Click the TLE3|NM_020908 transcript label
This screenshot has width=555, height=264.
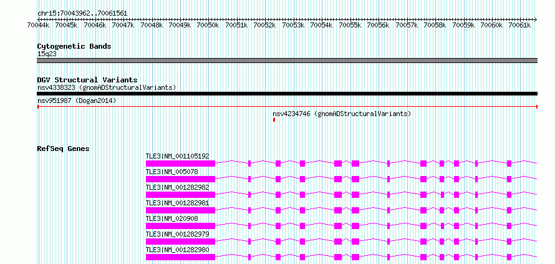(x=172, y=218)
